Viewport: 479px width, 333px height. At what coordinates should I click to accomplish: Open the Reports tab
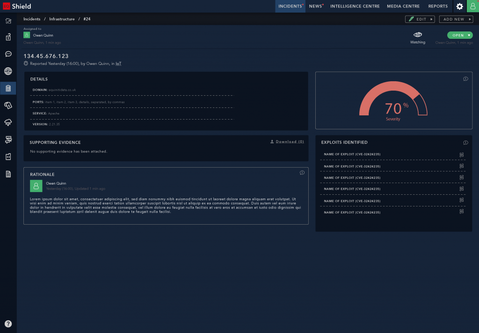coord(438,7)
